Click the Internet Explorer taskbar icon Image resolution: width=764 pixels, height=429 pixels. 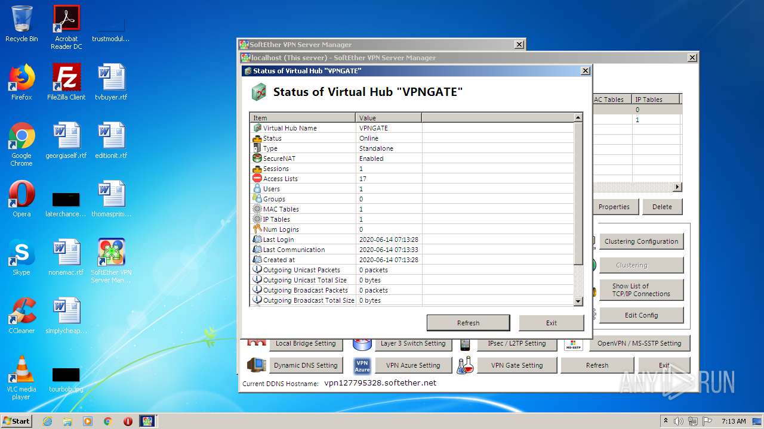click(47, 421)
